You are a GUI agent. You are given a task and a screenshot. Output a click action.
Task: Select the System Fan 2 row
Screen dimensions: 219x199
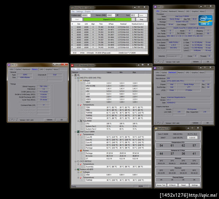(118, 129)
